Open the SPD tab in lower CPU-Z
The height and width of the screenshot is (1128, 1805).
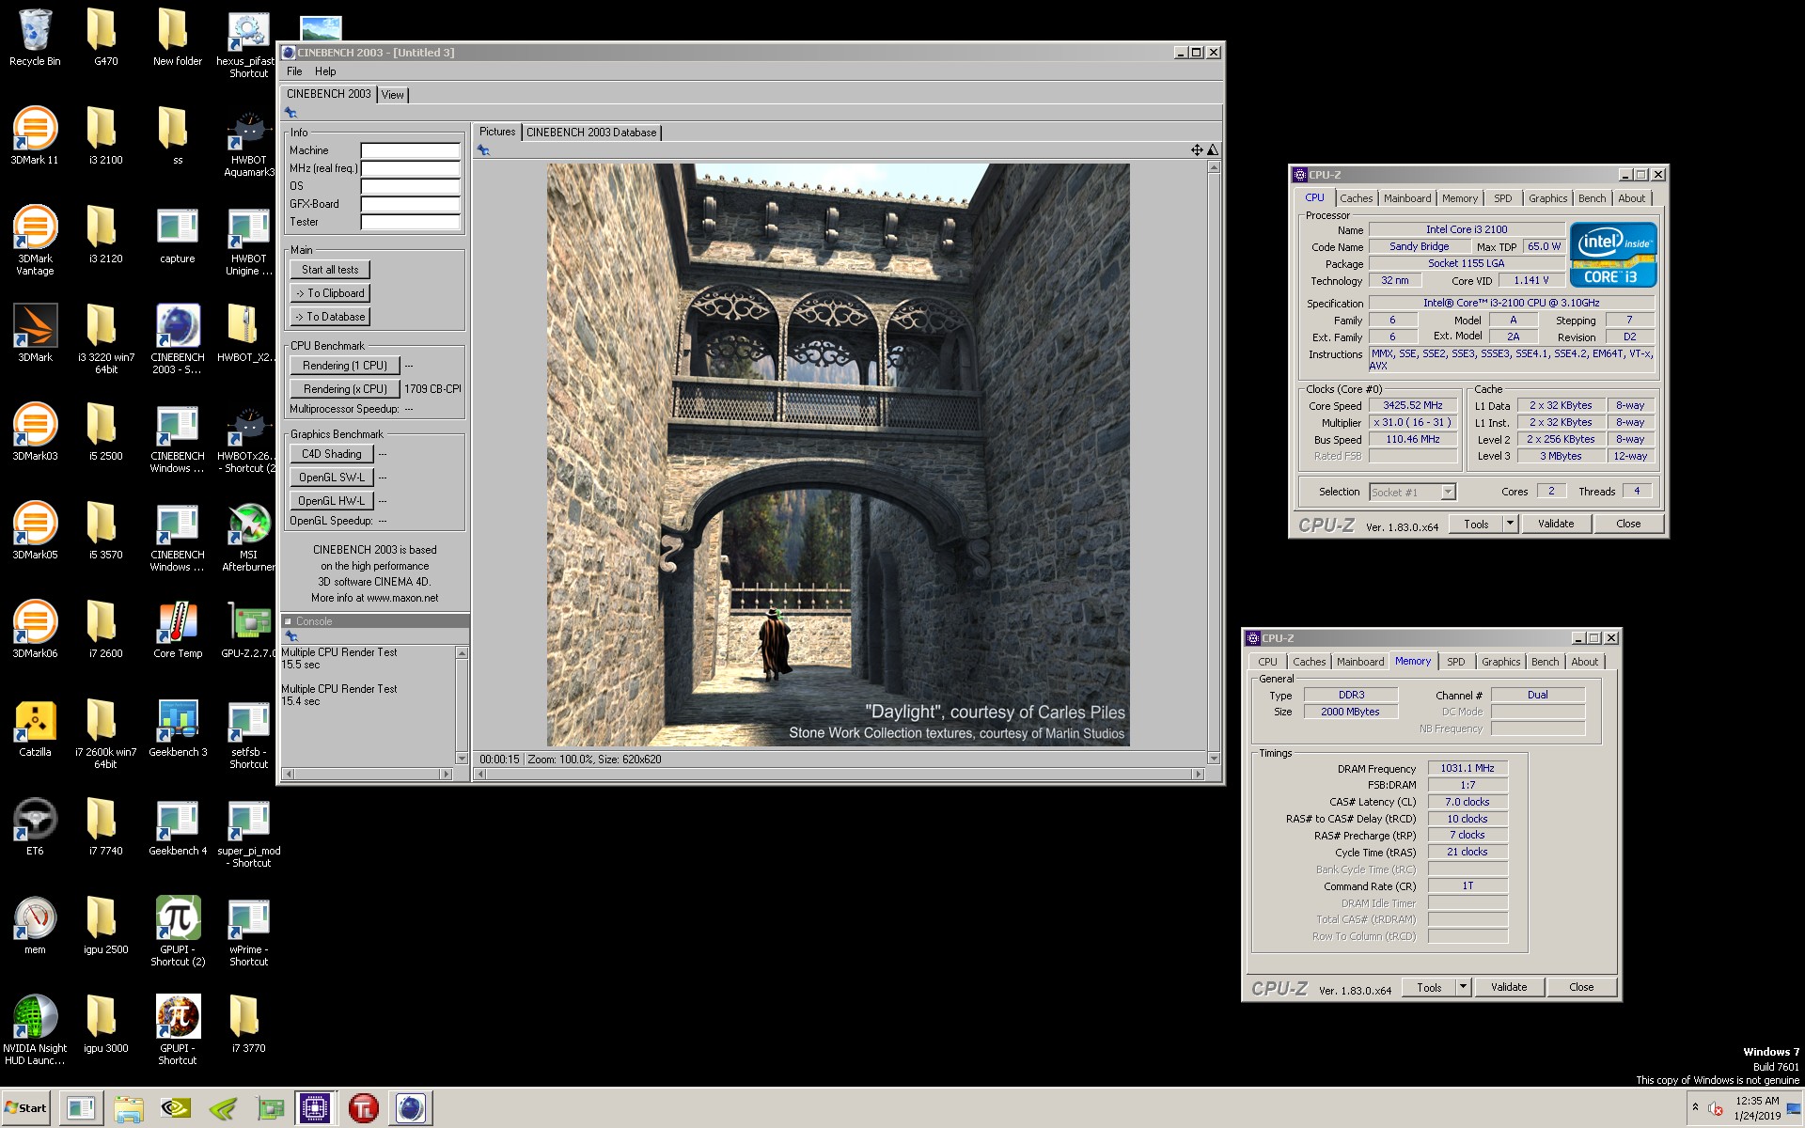click(1455, 662)
